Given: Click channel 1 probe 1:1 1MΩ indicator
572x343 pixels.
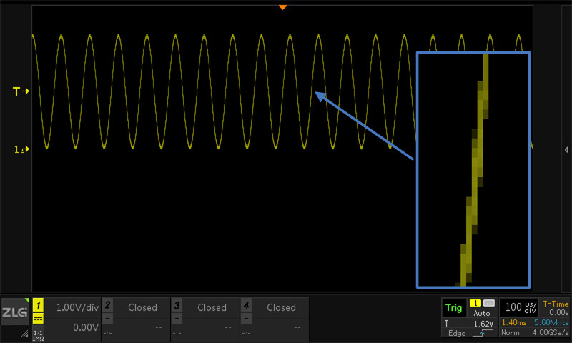Looking at the screenshot, I should click(39, 335).
